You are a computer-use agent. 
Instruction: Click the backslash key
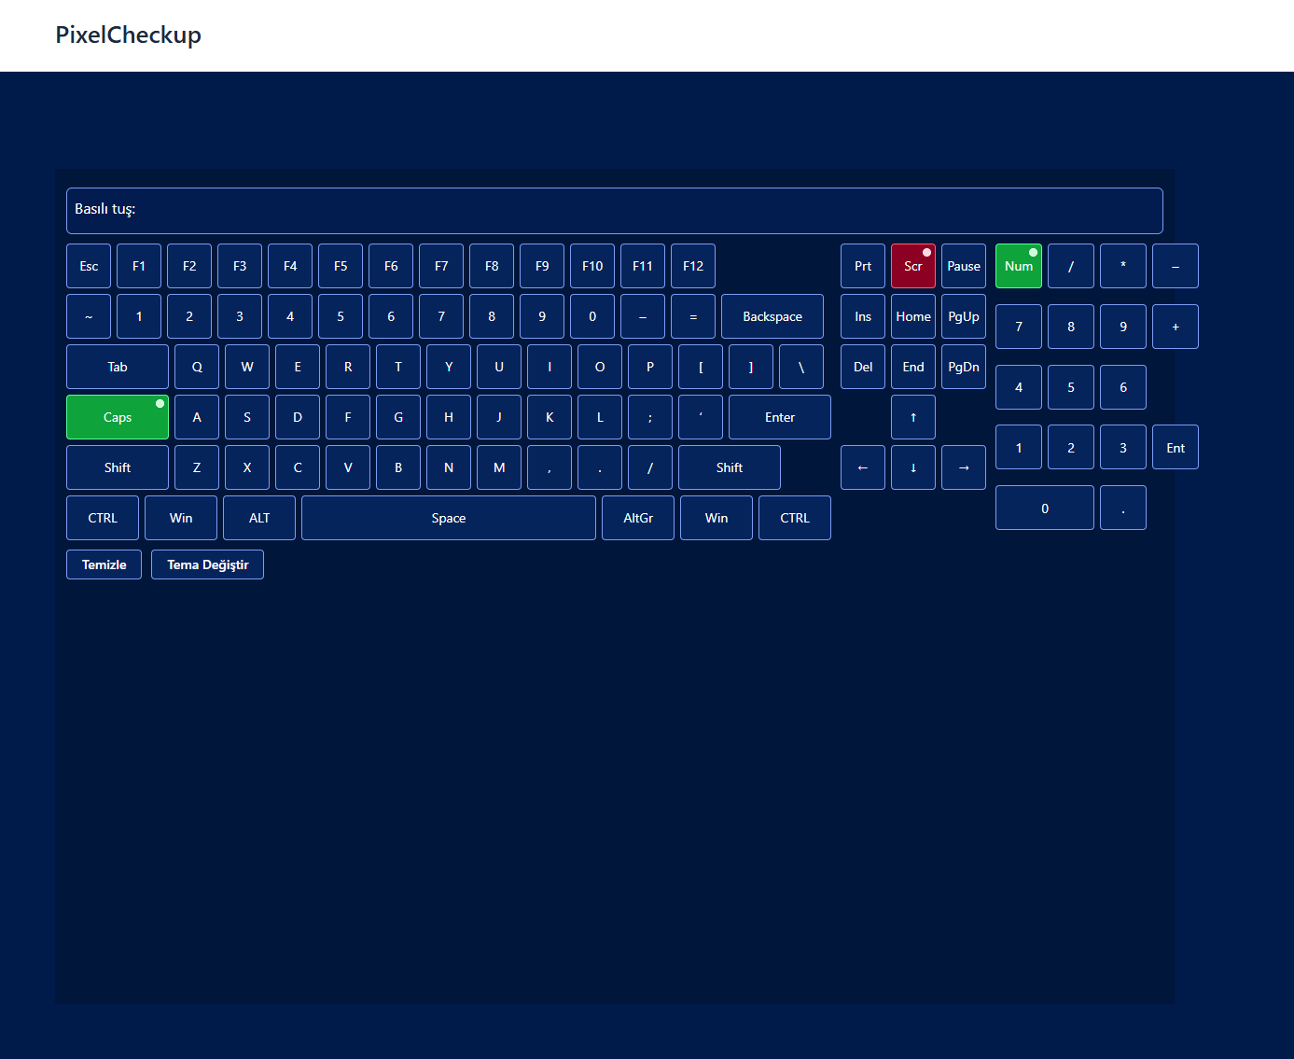(x=800, y=367)
